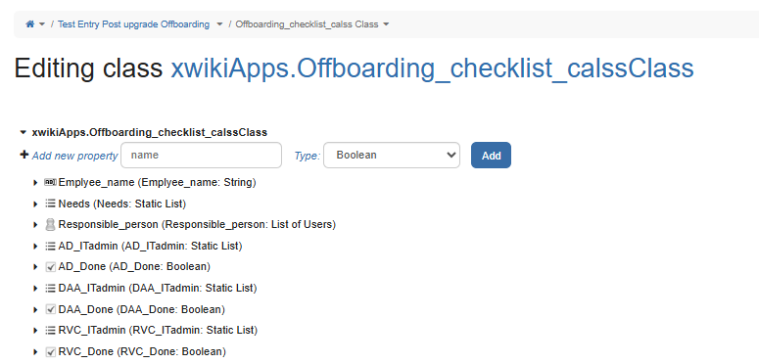The width and height of the screenshot is (759, 364).
Task: Click the new property name field
Action: pyautogui.click(x=202, y=156)
